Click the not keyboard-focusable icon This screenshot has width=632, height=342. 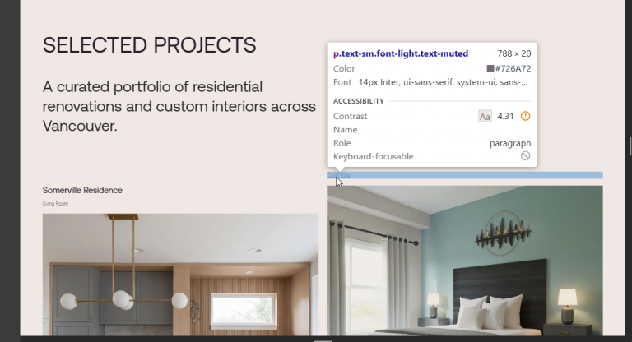[525, 156]
